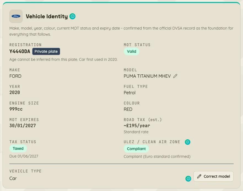Click the VEHICLE TYPE label
The width and height of the screenshot is (243, 191).
point(25,171)
